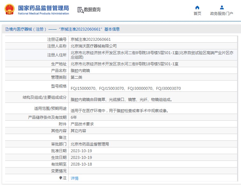Click the 注册人名称 label

[x=57, y=46]
